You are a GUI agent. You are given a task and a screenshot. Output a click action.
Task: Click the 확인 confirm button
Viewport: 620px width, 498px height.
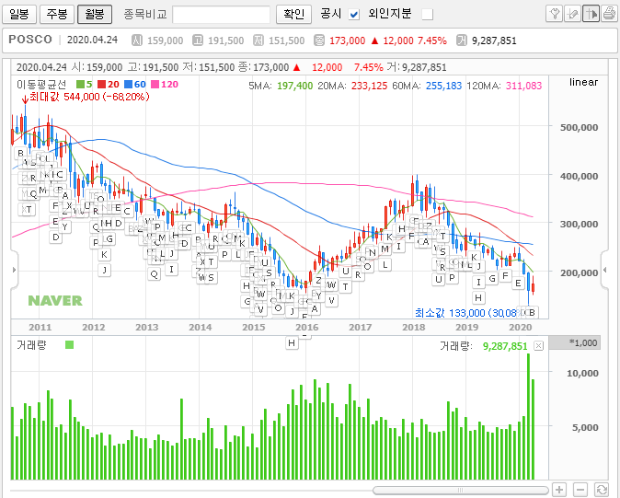coord(293,14)
